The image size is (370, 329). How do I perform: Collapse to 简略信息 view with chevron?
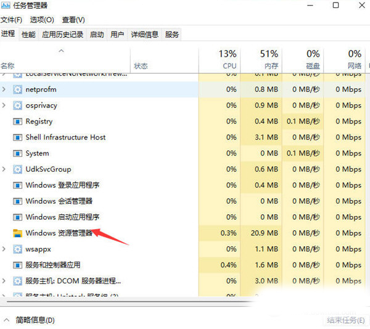coord(7,320)
